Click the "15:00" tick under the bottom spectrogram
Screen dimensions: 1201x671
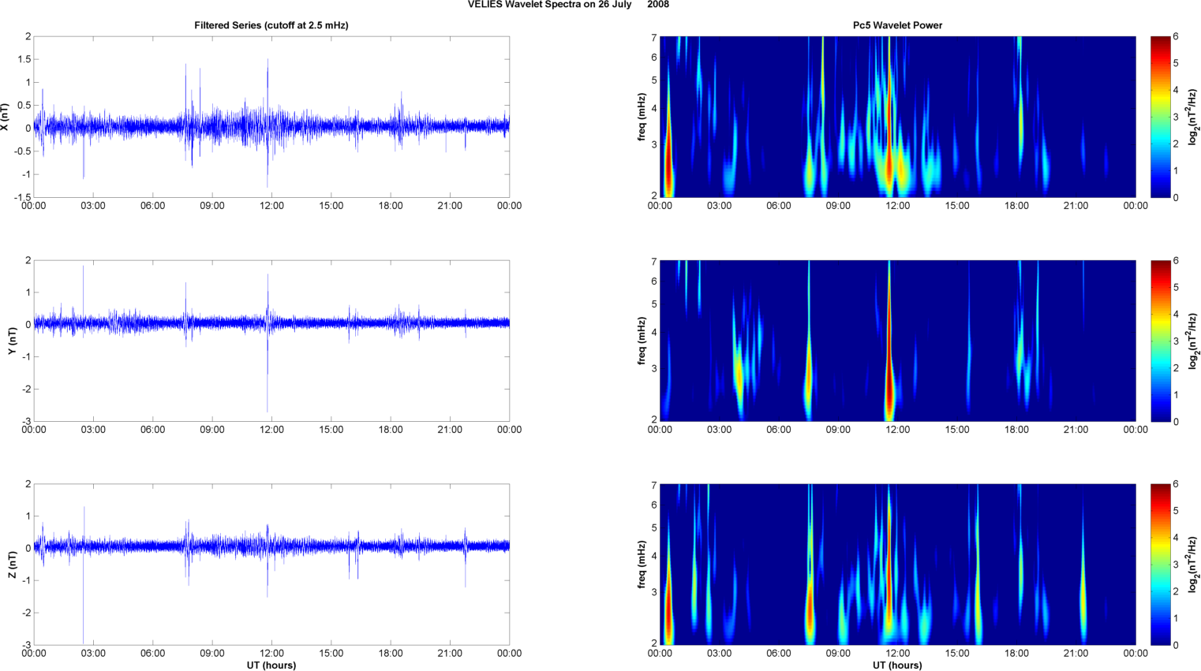957,653
